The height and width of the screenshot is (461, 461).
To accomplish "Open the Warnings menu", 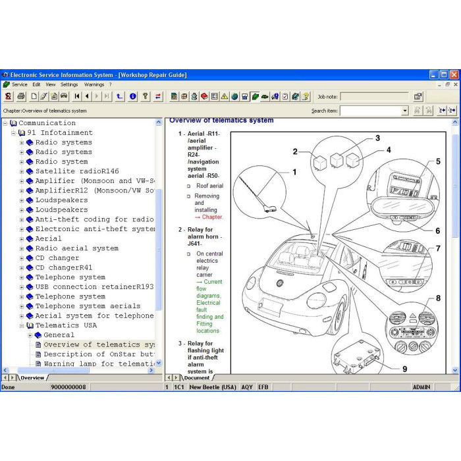I will pyautogui.click(x=94, y=84).
